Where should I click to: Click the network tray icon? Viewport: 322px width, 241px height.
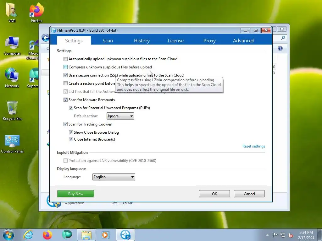pyautogui.click(x=283, y=235)
